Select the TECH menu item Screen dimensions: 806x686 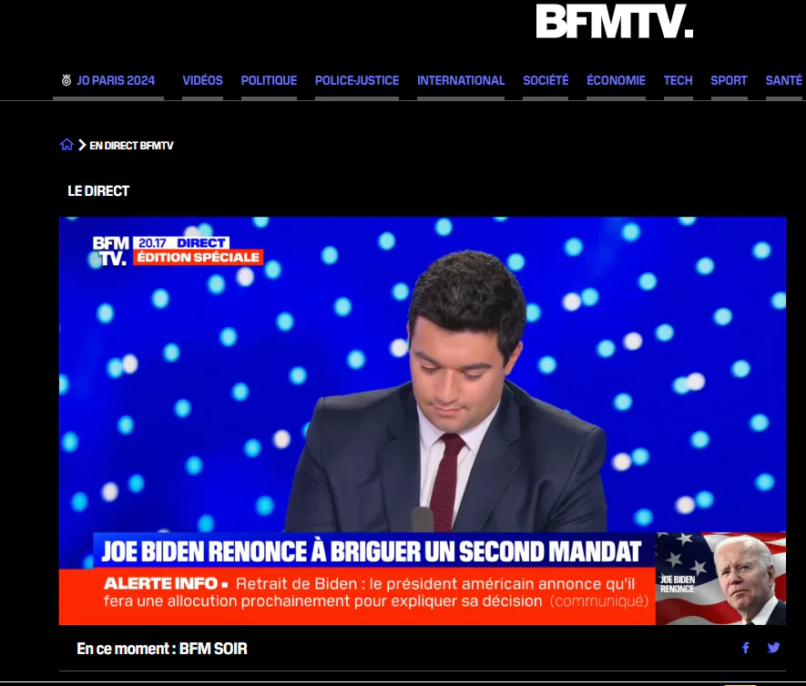coord(678,81)
